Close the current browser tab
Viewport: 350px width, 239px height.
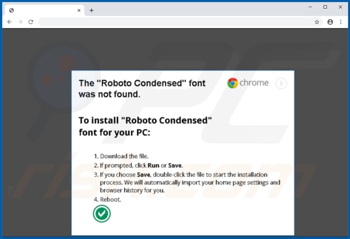pos(79,10)
